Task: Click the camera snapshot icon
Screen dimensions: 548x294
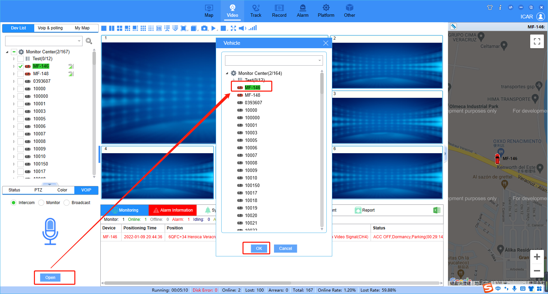Action: (x=204, y=28)
